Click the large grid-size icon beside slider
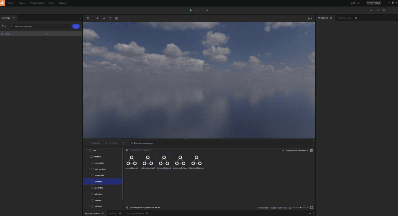Screen dimensions: 398x216 [x=312, y=208]
